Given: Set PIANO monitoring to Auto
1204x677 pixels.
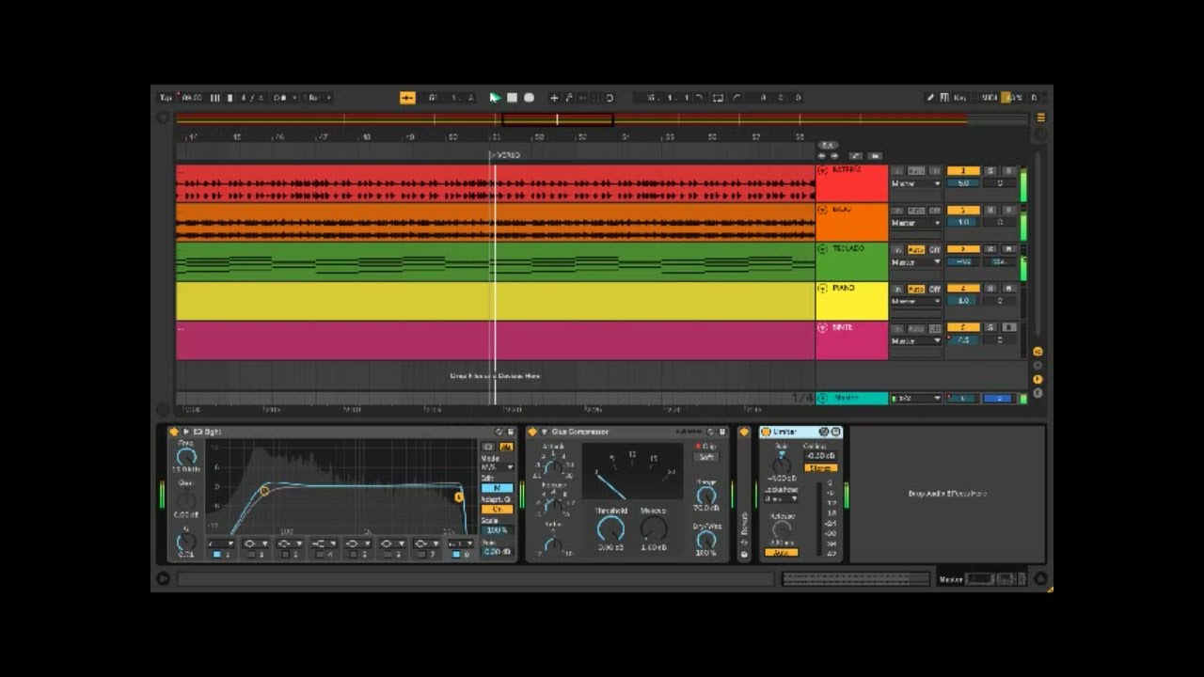Looking at the screenshot, I should (x=915, y=290).
